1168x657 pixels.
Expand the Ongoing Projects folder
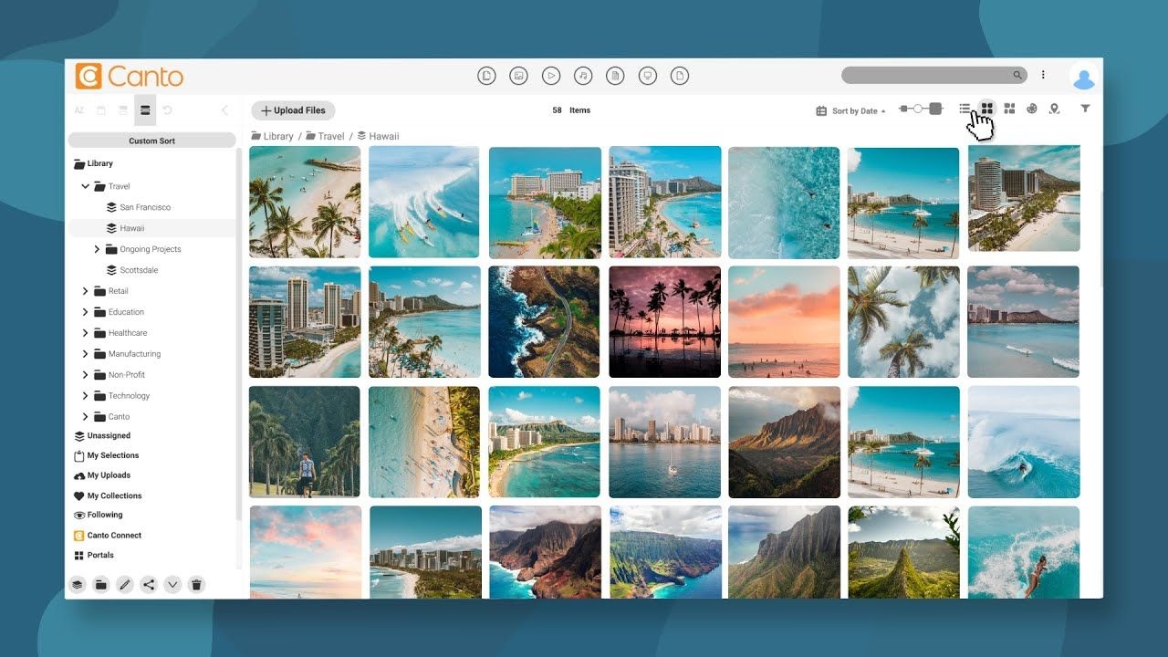(x=98, y=249)
